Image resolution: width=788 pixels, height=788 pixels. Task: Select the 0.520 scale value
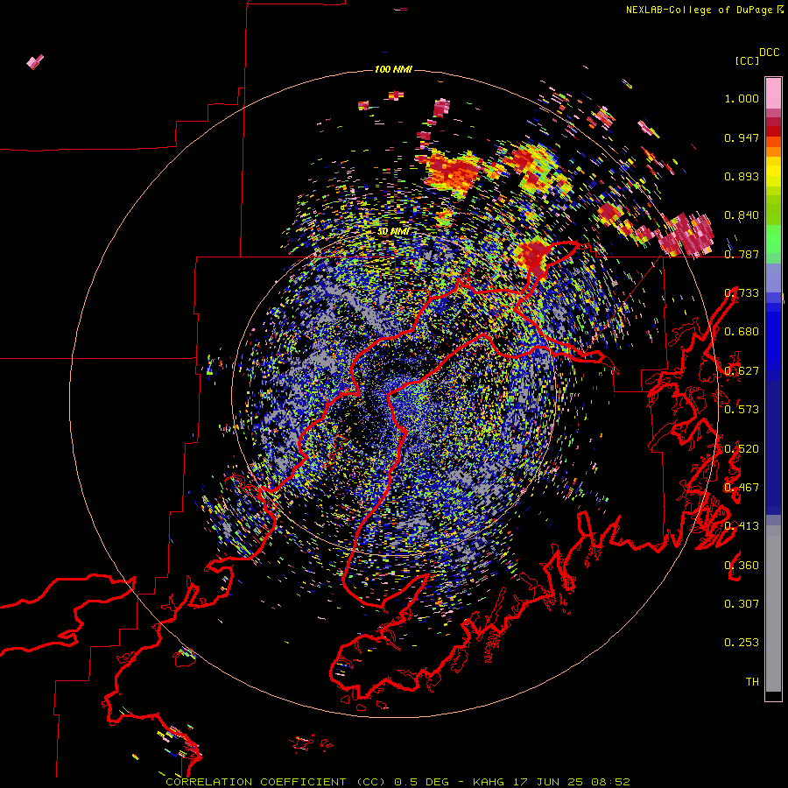[742, 449]
